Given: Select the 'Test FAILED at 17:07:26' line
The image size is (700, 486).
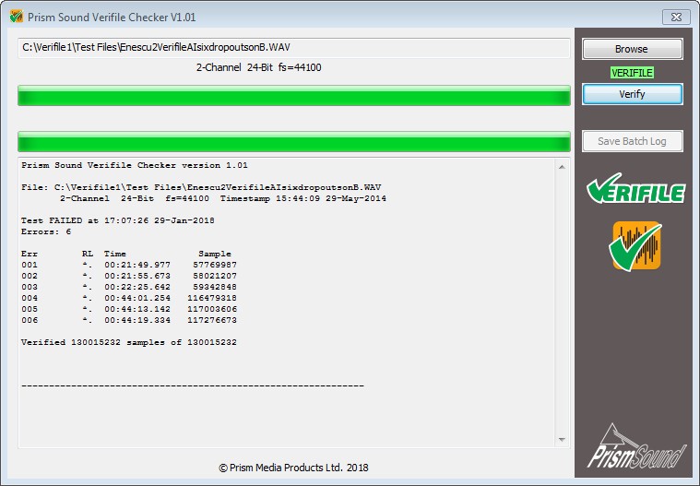Looking at the screenshot, I should point(118,220).
